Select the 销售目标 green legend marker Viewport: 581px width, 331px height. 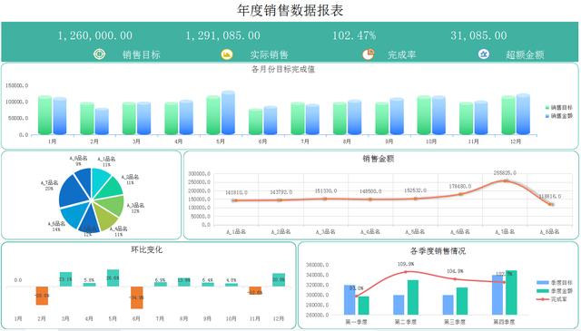click(x=547, y=108)
